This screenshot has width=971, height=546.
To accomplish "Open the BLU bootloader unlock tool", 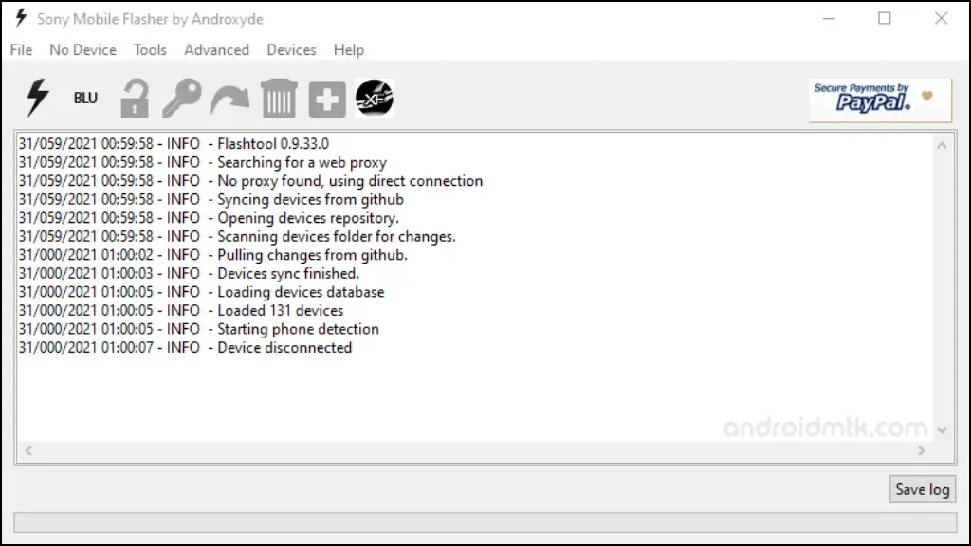I will point(85,98).
